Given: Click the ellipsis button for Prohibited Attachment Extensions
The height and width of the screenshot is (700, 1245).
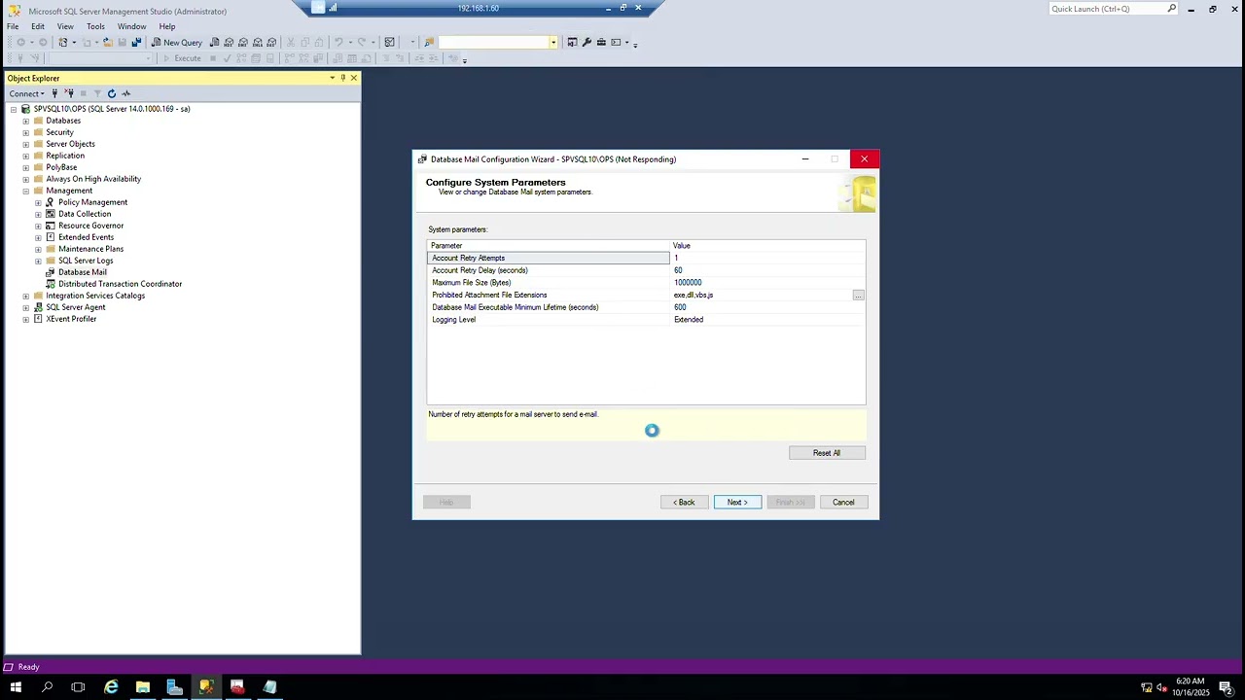Looking at the screenshot, I should (858, 295).
